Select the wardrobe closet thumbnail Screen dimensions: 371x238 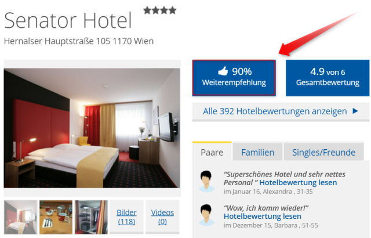pyautogui.click(x=92, y=217)
